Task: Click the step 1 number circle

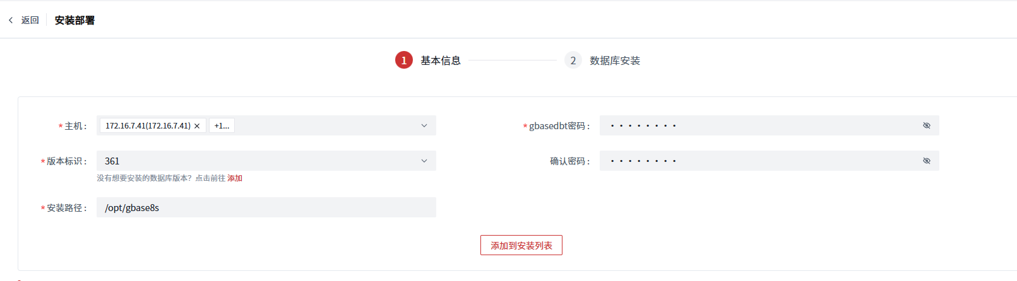Action: 404,60
